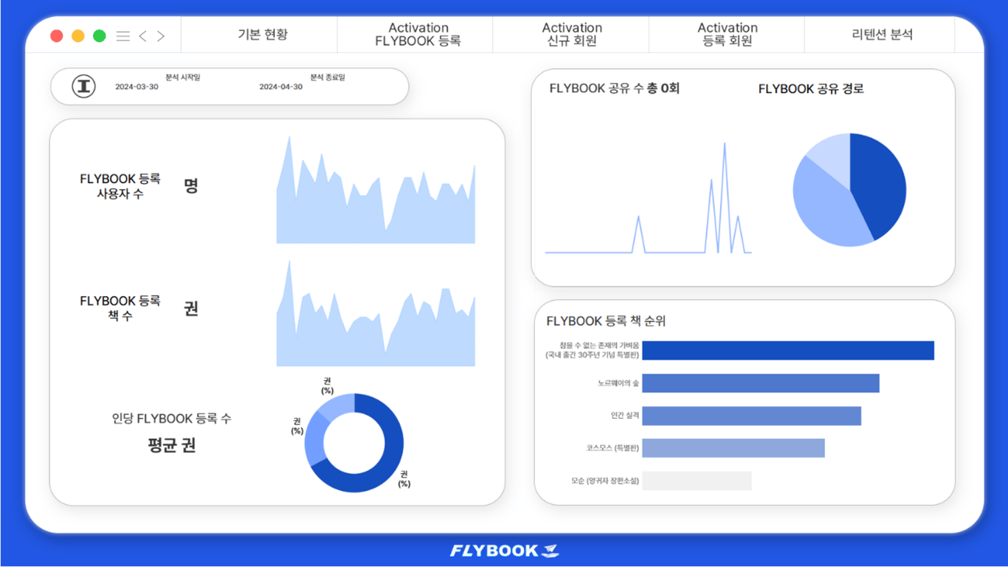Click the FLYBOOK 등록 책 수 area chart
Screen dimensions: 1008x567
[x=376, y=313]
